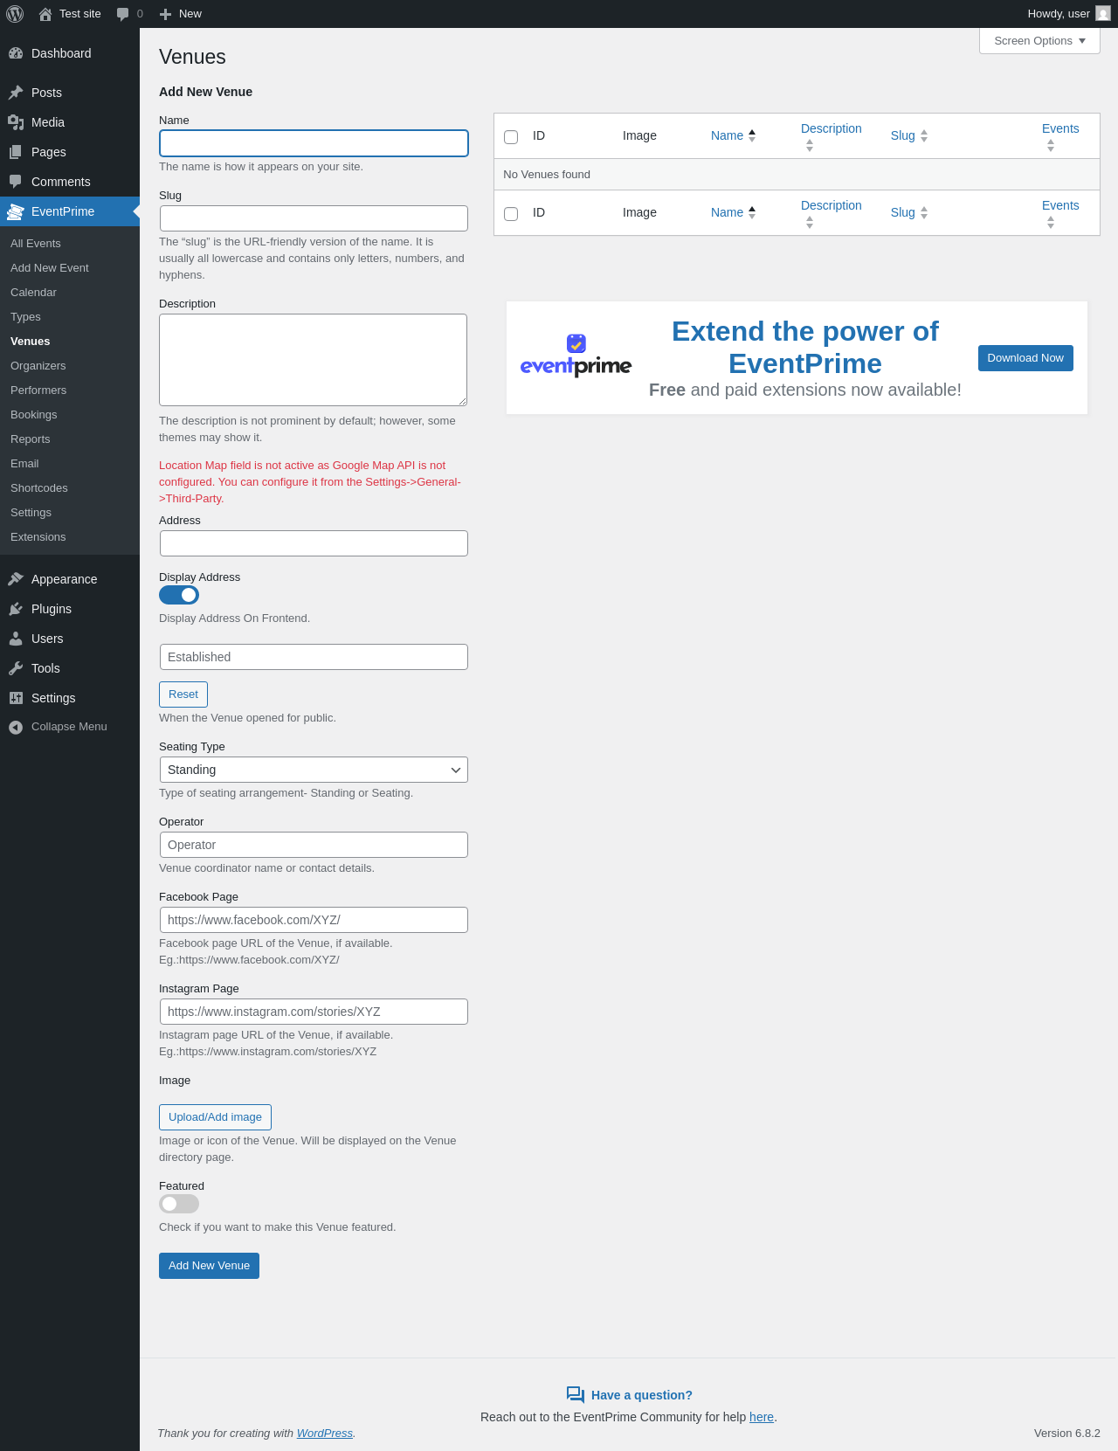This screenshot has height=1451, width=1118.
Task: Check the select-all checkbox in table header
Action: [511, 137]
